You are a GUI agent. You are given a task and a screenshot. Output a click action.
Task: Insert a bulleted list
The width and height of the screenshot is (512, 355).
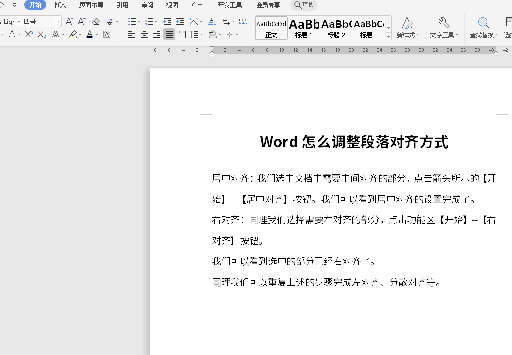[132, 22]
